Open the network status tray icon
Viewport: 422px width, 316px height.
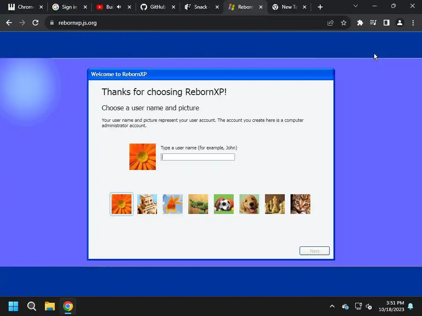pos(358,306)
